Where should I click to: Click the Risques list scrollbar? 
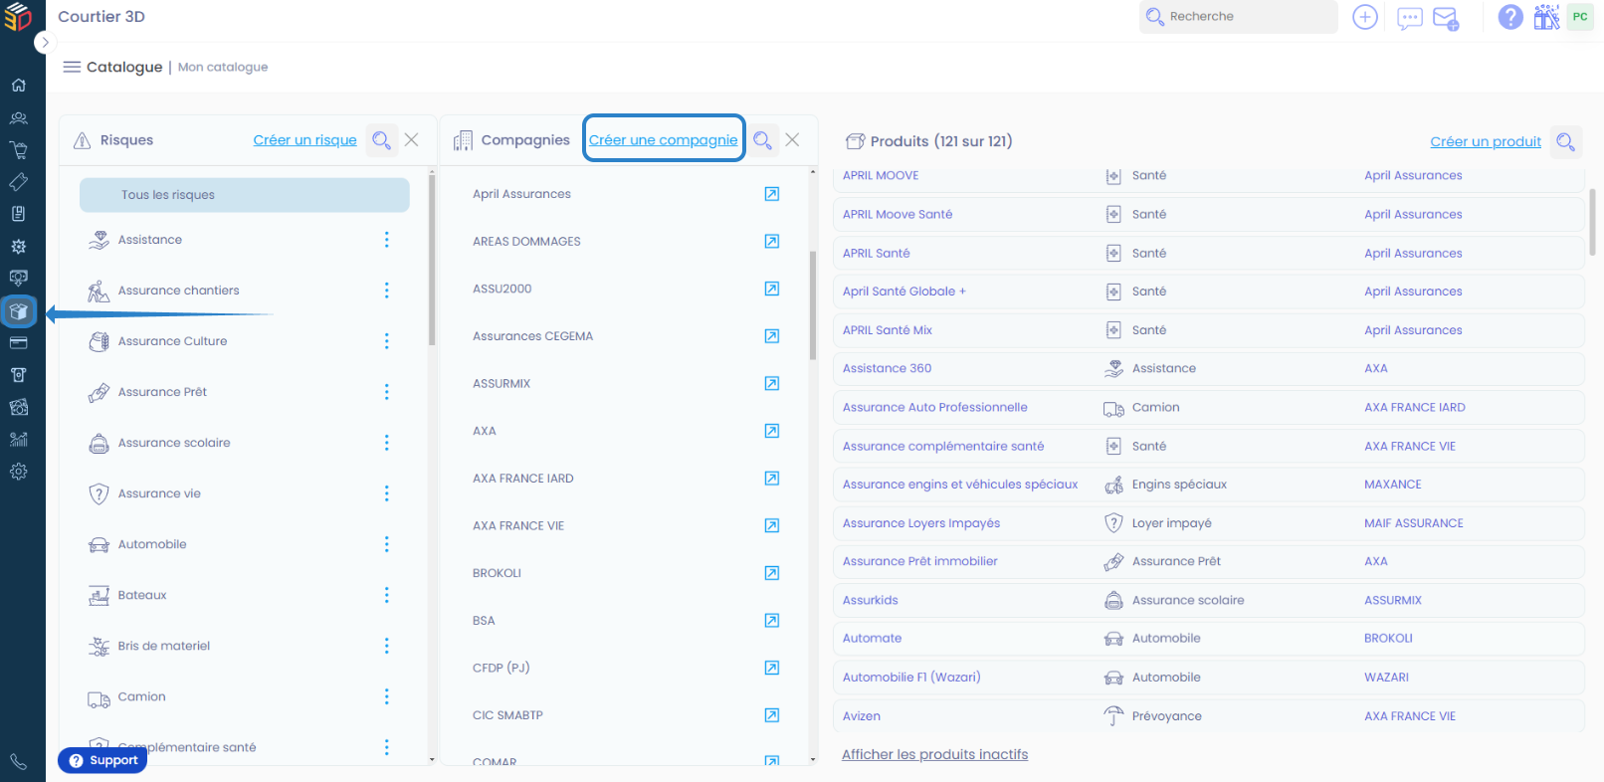[432, 261]
